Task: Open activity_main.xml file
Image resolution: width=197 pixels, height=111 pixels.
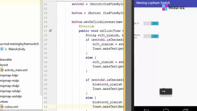Action: [16, 70]
